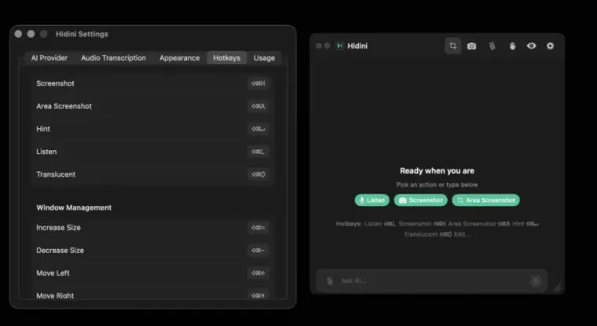Click the Move Left label

point(53,273)
